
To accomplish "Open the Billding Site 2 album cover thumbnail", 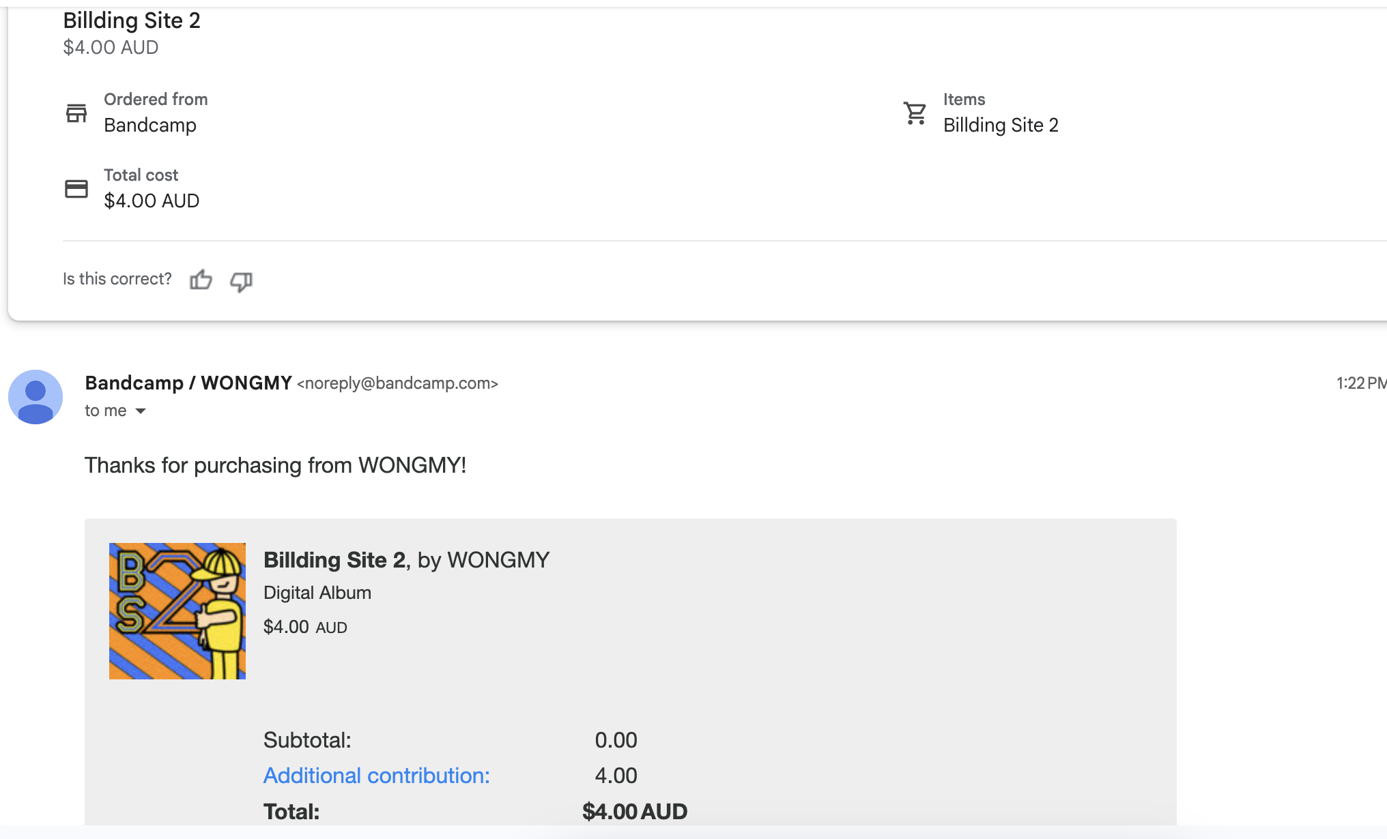I will [x=177, y=610].
